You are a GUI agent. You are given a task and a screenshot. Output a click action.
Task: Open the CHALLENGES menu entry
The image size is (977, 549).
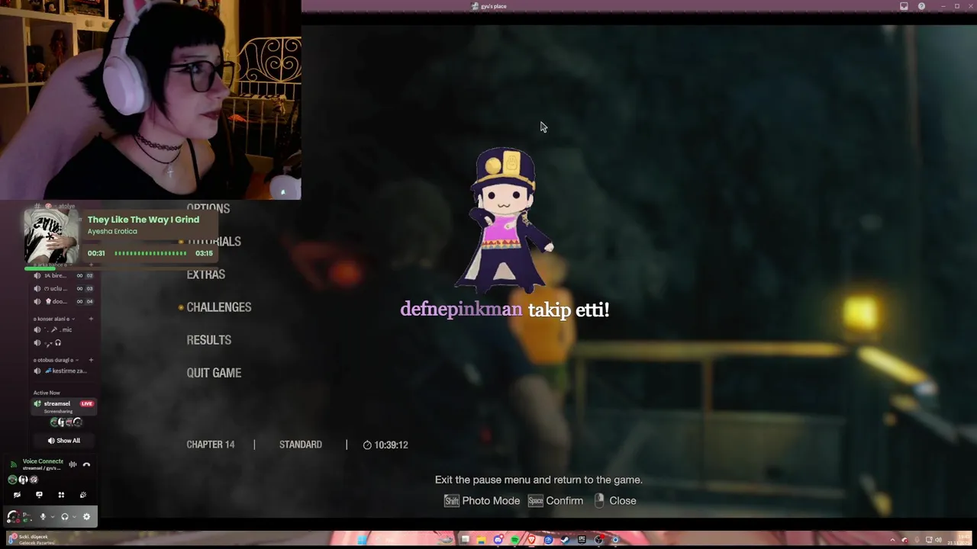[x=219, y=307]
